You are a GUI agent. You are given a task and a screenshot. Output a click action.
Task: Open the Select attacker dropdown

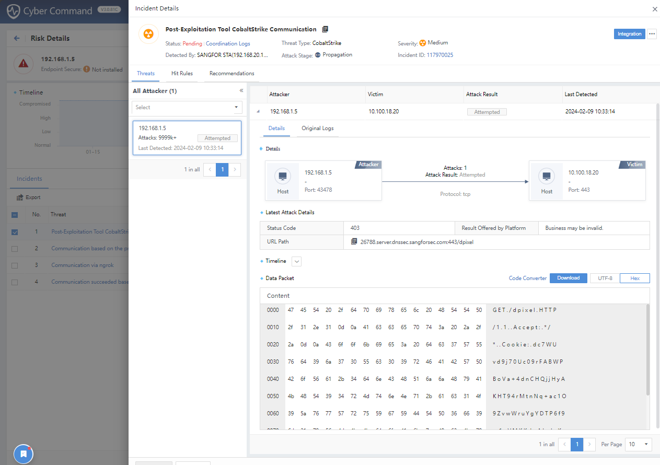[187, 108]
